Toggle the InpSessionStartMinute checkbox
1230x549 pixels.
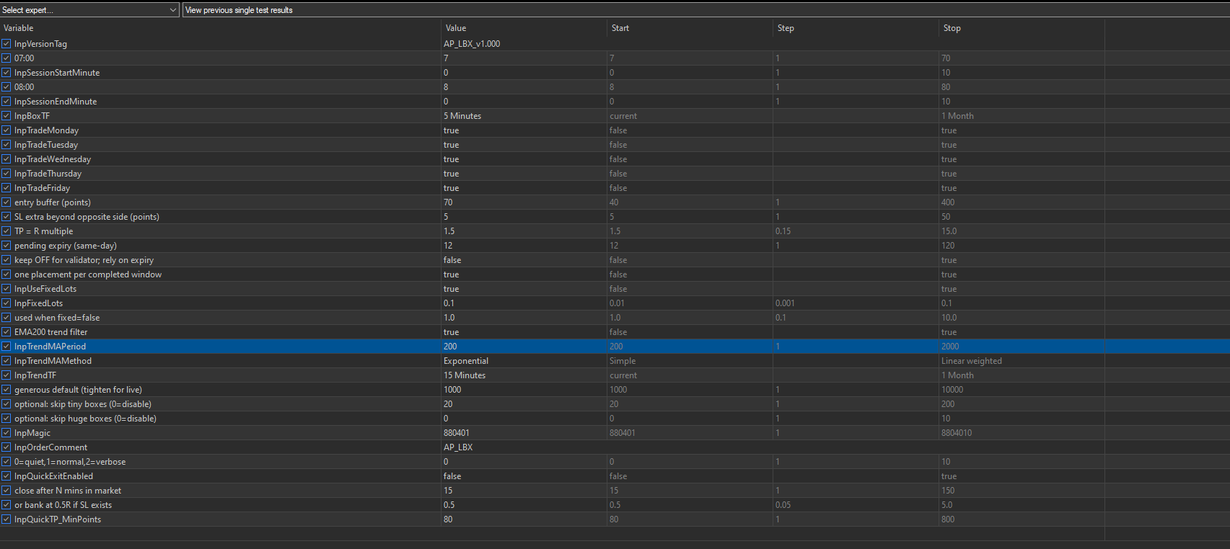[6, 73]
